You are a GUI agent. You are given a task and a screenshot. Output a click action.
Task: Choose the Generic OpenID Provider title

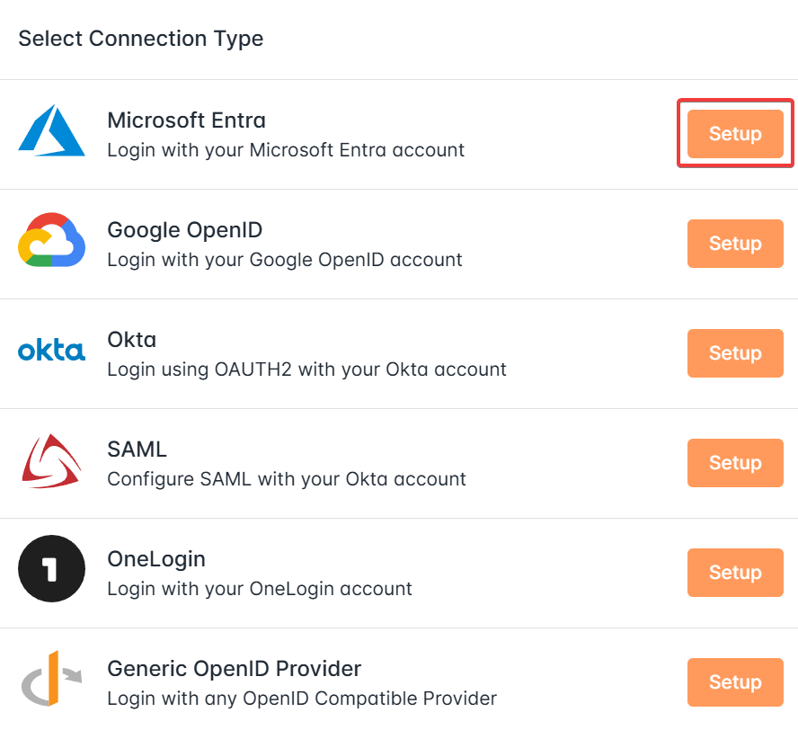click(x=235, y=669)
